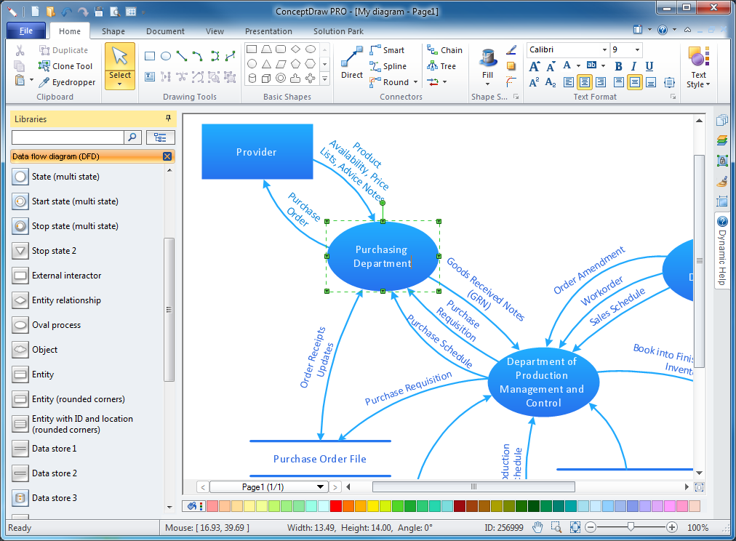Choose the rectangle drawing tool
This screenshot has height=541, width=736.
point(150,56)
